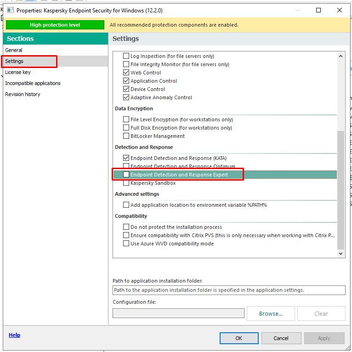Viewport: 352px width, 352px height.
Task: Check Ensure compatibility with Citrix PVS
Action: click(126, 235)
